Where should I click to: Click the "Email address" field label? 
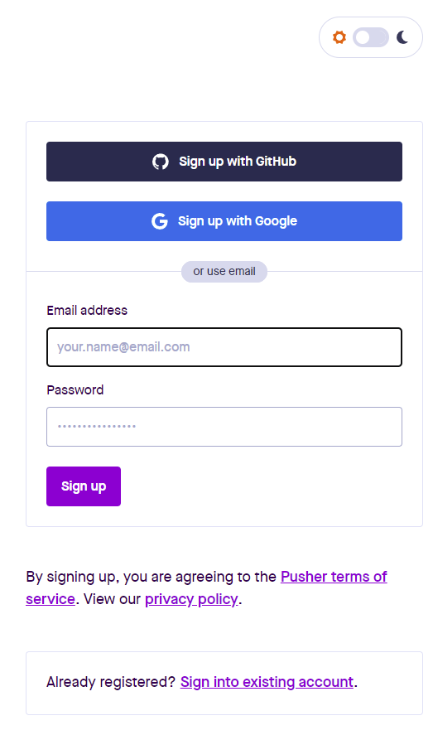coord(87,310)
